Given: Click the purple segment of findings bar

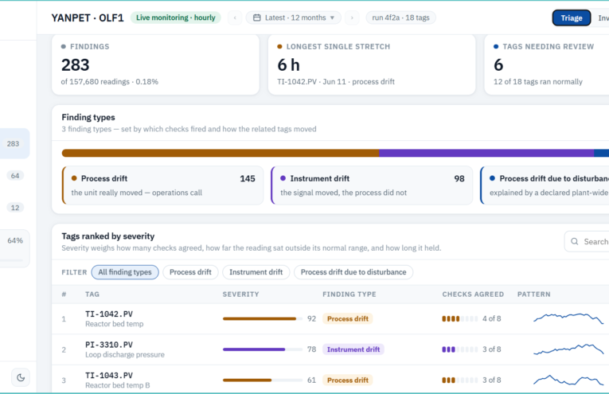Looking at the screenshot, I should tap(486, 153).
